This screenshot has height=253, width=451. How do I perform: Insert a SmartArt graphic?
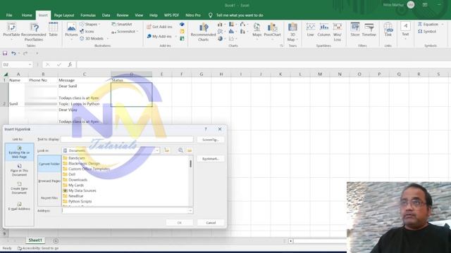tap(122, 25)
